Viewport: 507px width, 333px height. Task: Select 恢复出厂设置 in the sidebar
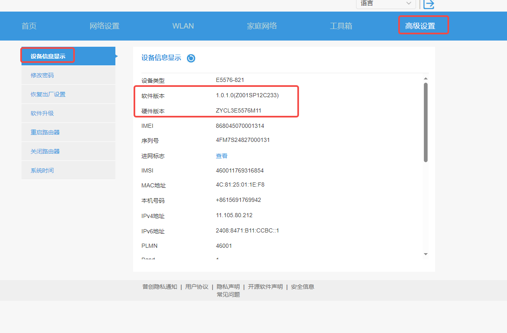[48, 94]
